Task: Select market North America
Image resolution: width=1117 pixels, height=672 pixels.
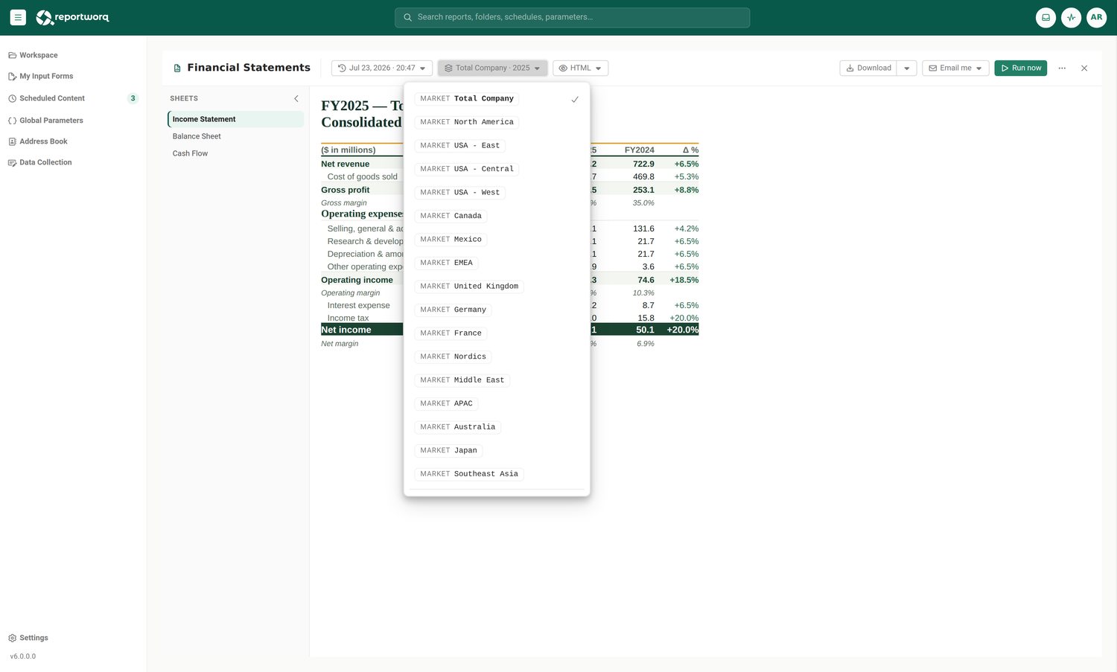Action: coord(497,122)
